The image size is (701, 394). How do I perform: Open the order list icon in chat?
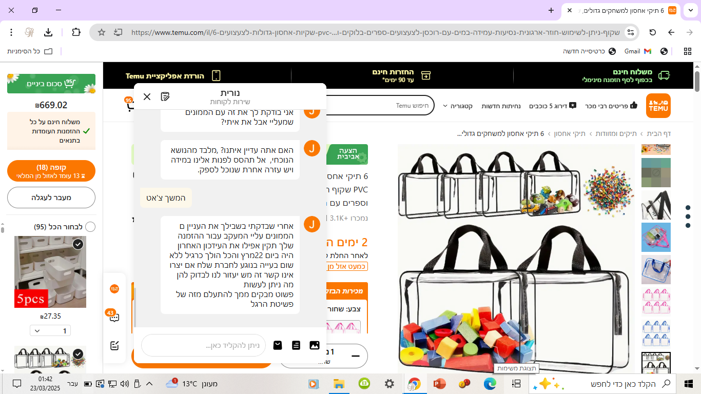296,345
